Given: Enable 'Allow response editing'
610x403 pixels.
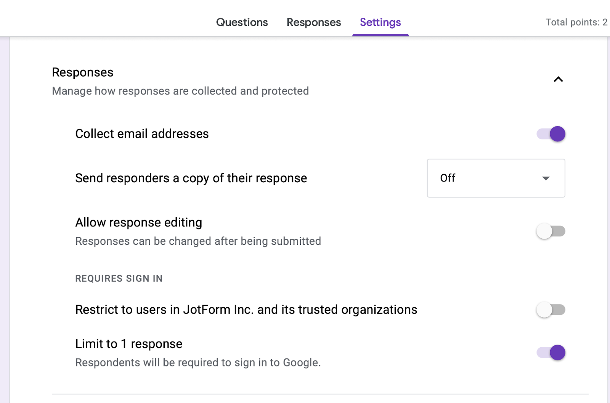Looking at the screenshot, I should point(550,231).
